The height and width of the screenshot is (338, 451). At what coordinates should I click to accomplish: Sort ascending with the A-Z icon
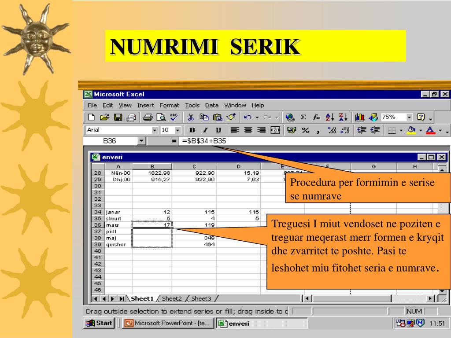(329, 117)
